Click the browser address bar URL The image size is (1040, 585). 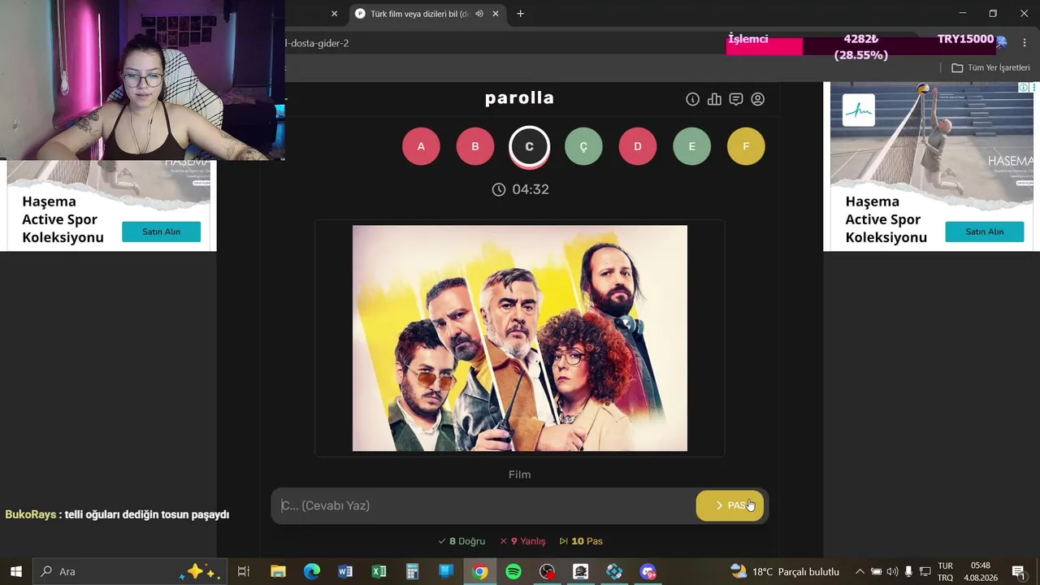(317, 43)
